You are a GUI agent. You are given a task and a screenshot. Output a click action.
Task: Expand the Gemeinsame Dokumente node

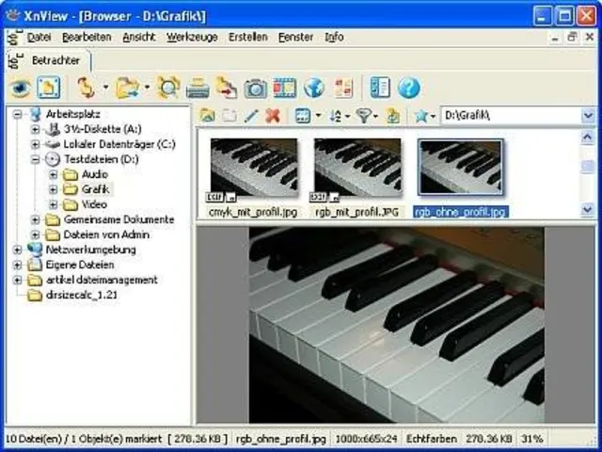click(x=35, y=219)
